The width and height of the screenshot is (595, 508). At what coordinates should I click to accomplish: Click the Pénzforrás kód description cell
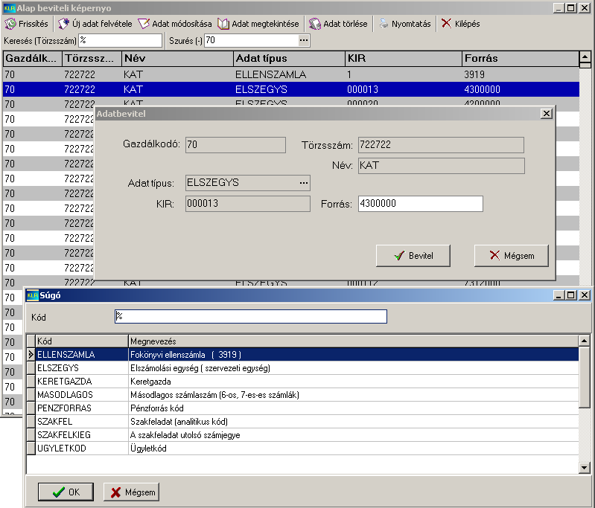pyautogui.click(x=353, y=408)
